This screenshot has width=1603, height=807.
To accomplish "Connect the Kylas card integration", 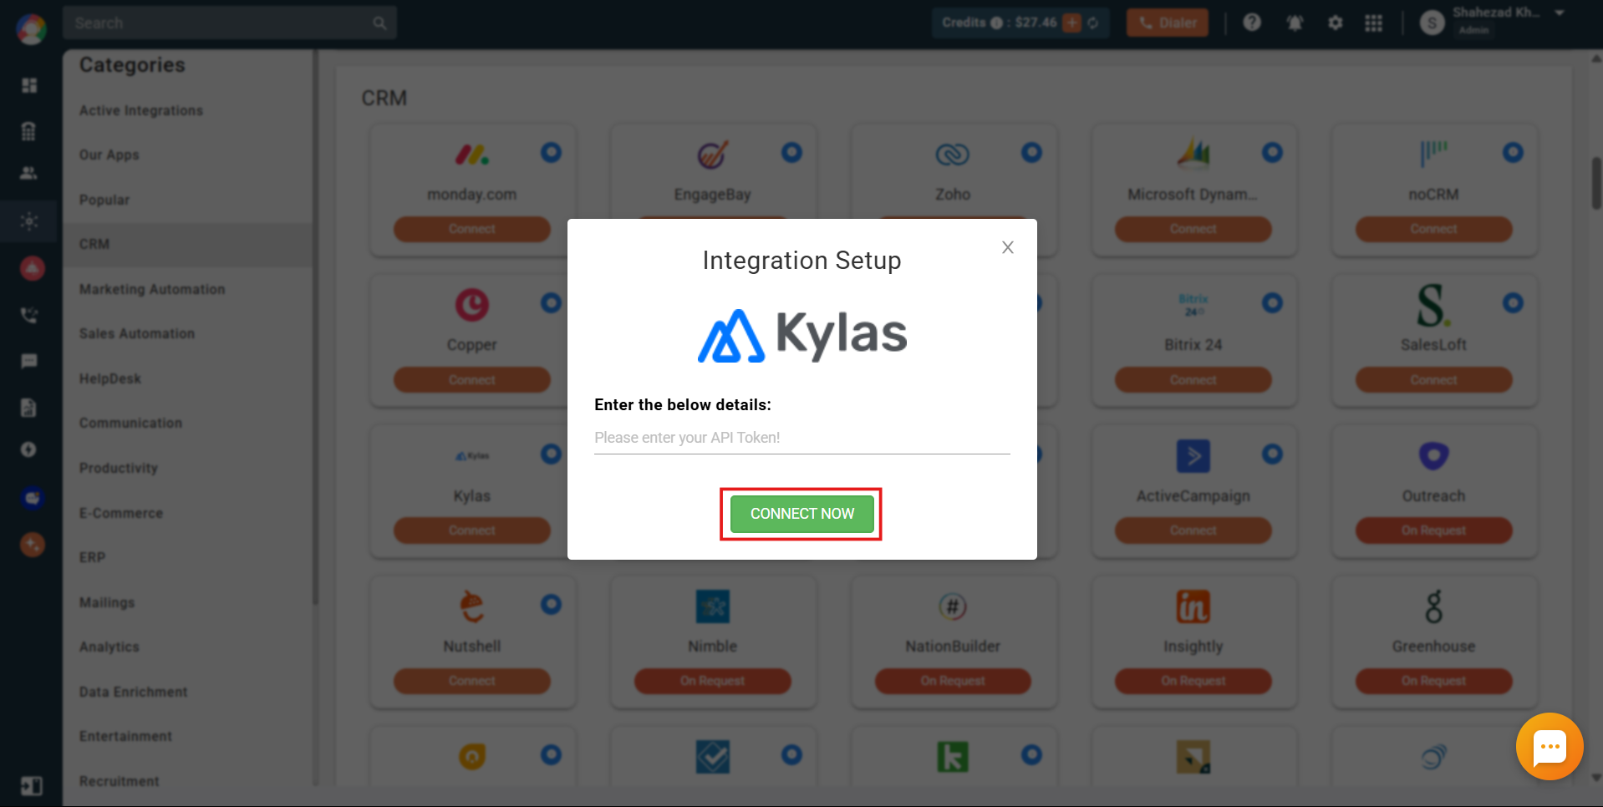I will (472, 530).
